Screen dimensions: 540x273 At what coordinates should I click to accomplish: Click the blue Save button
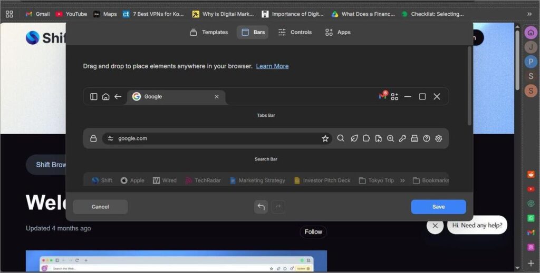point(438,207)
